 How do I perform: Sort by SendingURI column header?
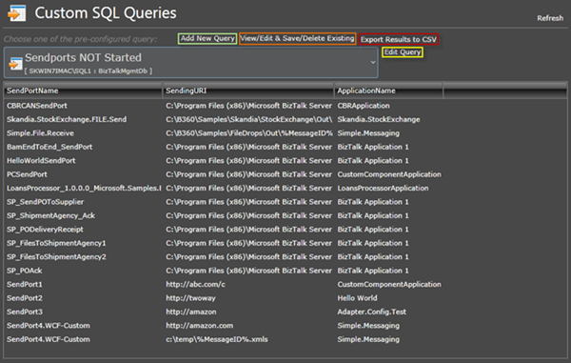pos(248,91)
